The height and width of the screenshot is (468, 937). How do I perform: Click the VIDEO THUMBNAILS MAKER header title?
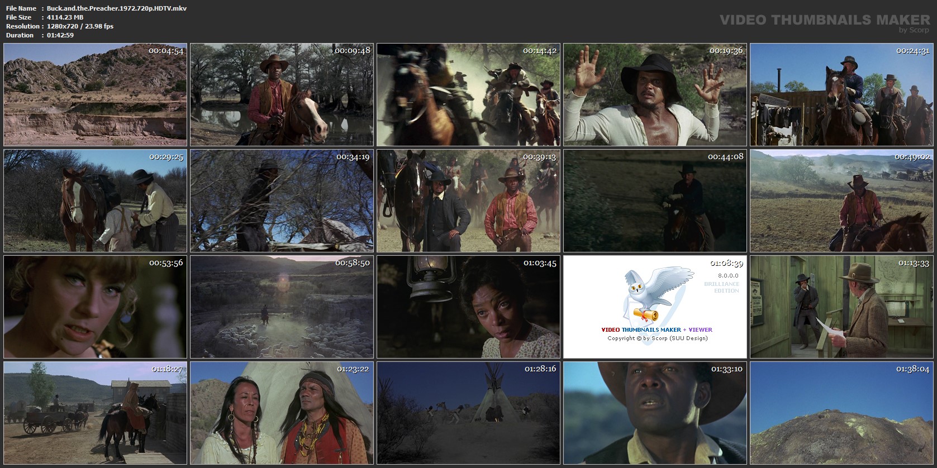pos(825,20)
